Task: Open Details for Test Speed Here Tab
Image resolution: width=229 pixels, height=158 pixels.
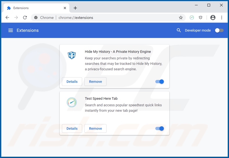Action: point(72,129)
